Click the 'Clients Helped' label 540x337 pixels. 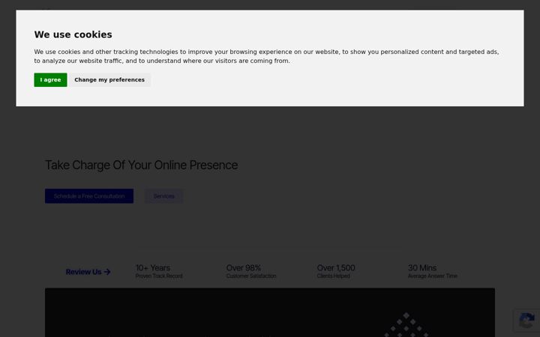(333, 276)
